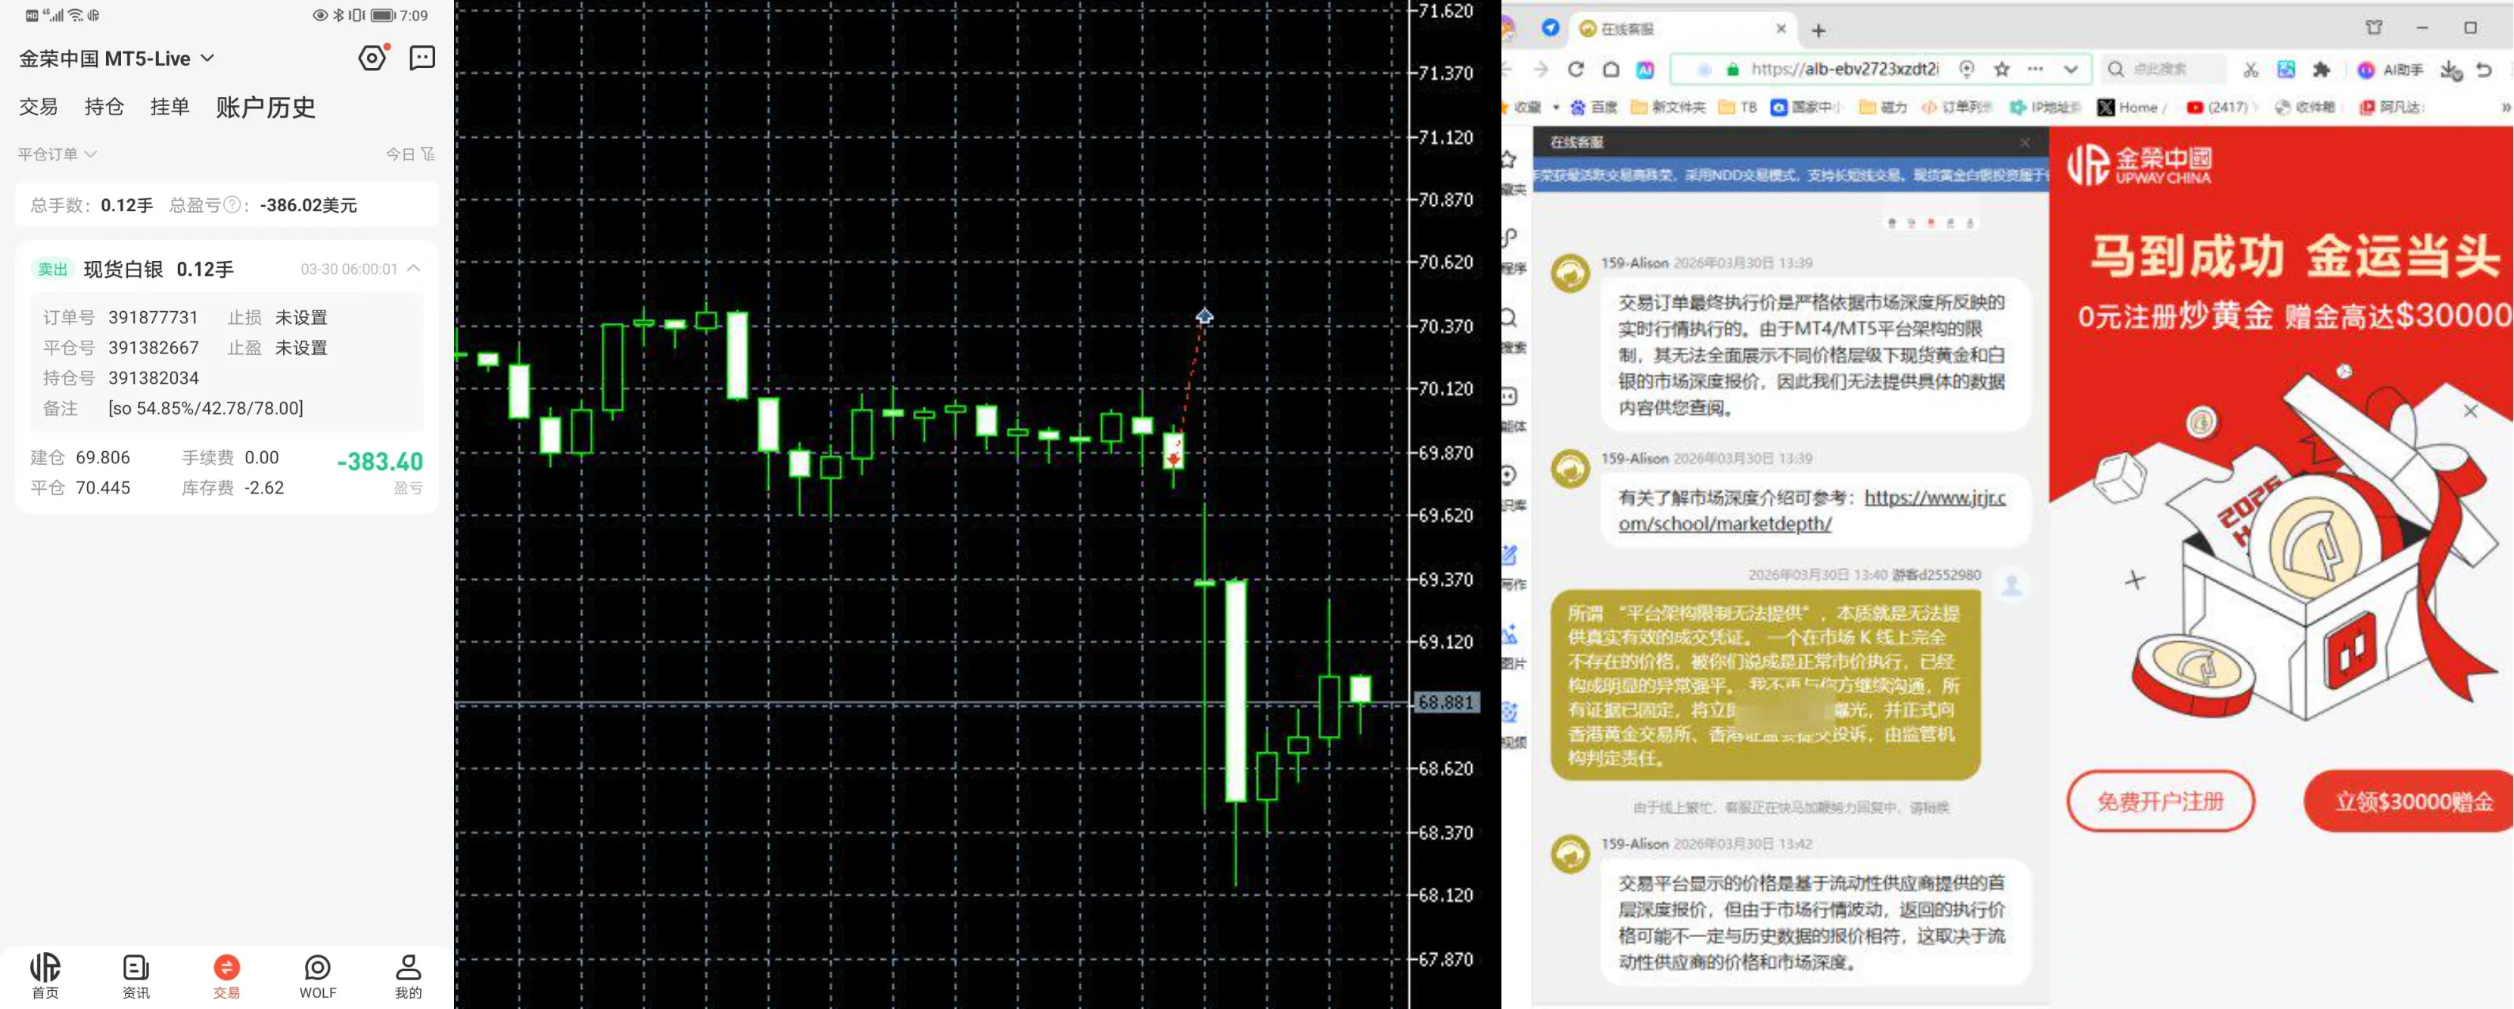Screen dimensions: 2514x1009
Task: Click the red sell arrow marker on chart
Action: coord(1173,458)
